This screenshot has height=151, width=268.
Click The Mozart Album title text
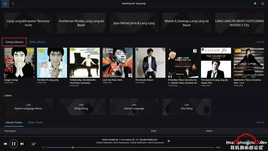(144, 80)
